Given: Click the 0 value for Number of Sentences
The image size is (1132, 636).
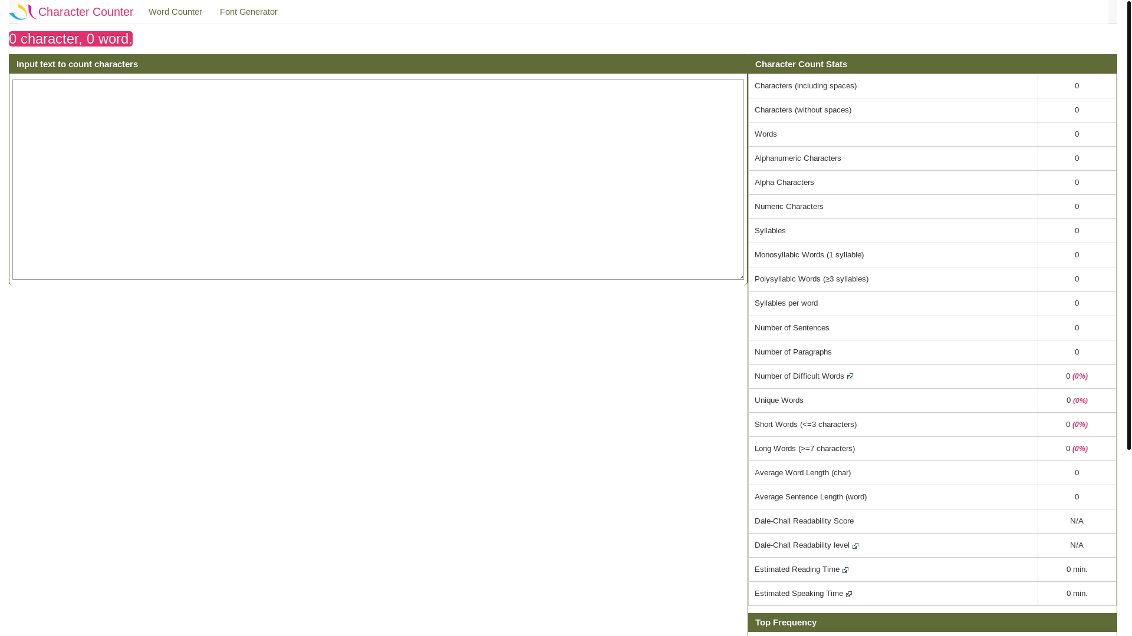Looking at the screenshot, I should pyautogui.click(x=1077, y=328).
